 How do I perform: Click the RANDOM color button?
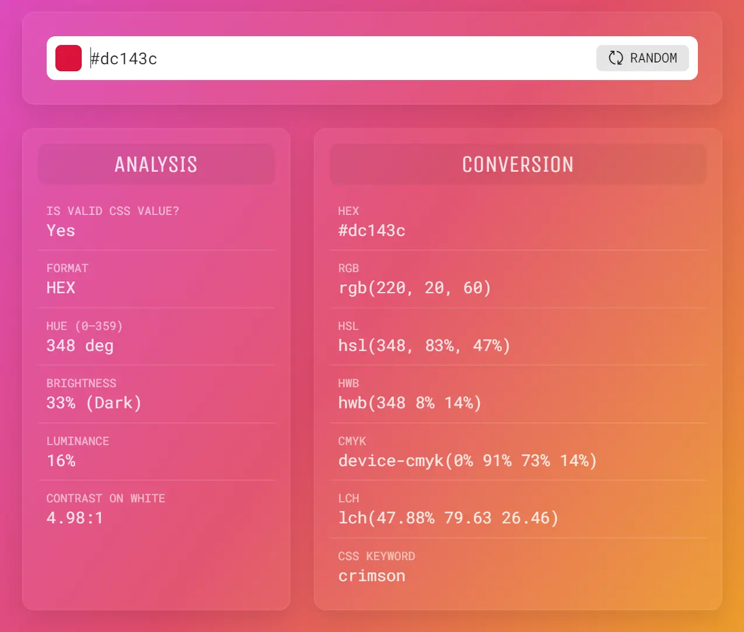tap(642, 58)
